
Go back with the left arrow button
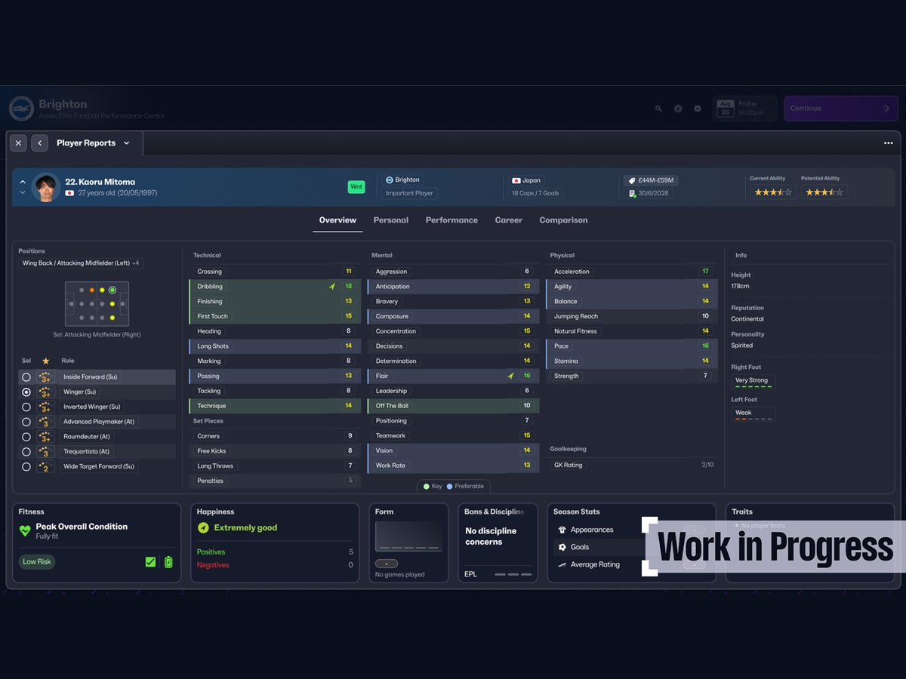coord(40,143)
